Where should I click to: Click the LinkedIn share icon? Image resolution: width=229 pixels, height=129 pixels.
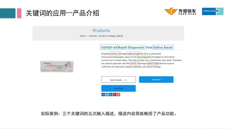pyautogui.click(x=111, y=95)
